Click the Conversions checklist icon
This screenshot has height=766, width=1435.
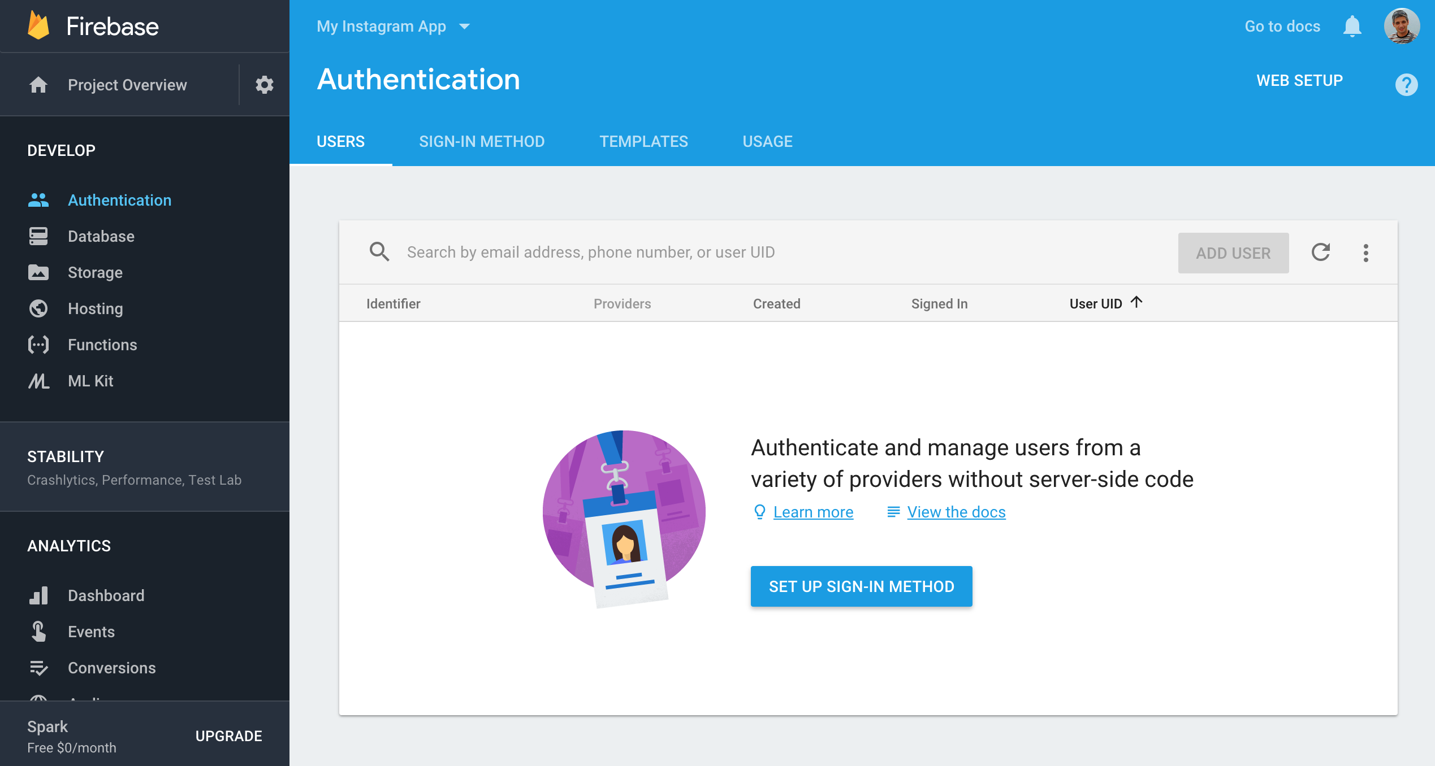(x=38, y=668)
